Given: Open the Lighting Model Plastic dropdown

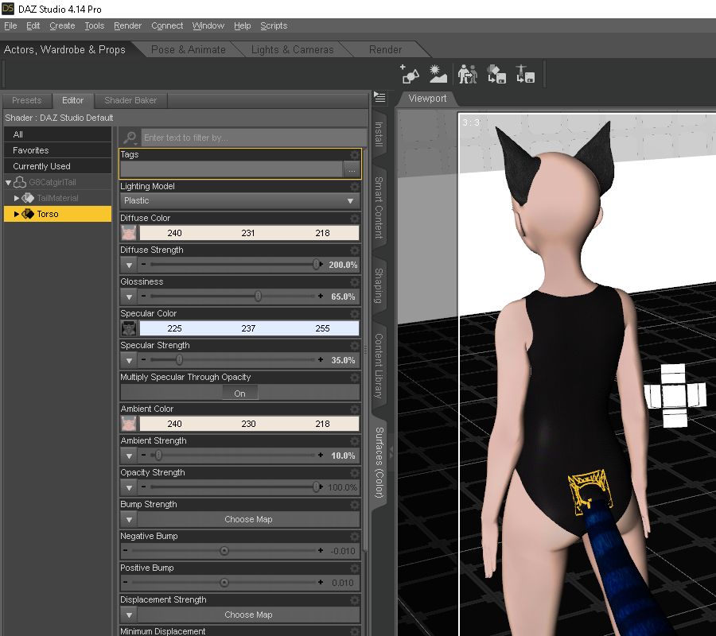Looking at the screenshot, I should point(239,201).
